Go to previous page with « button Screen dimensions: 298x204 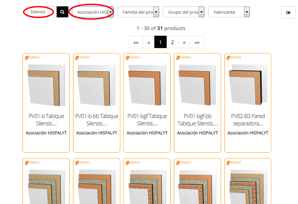149,42
